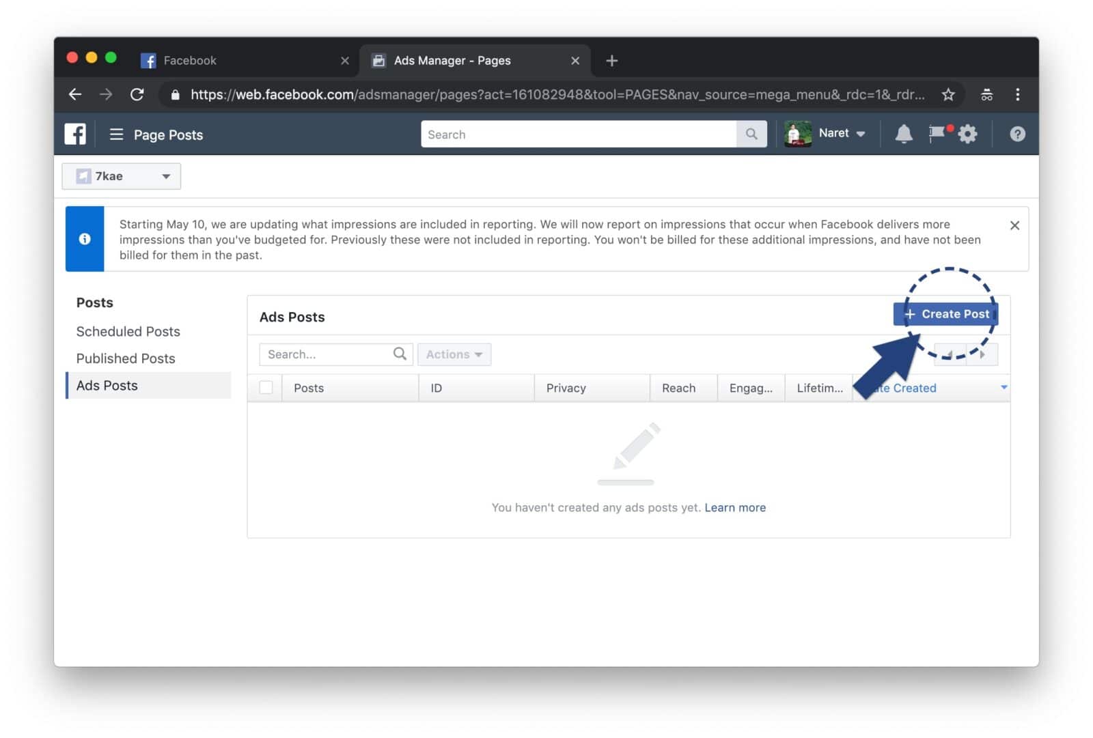
Task: Click the Ads Posts search field
Action: [x=327, y=354]
